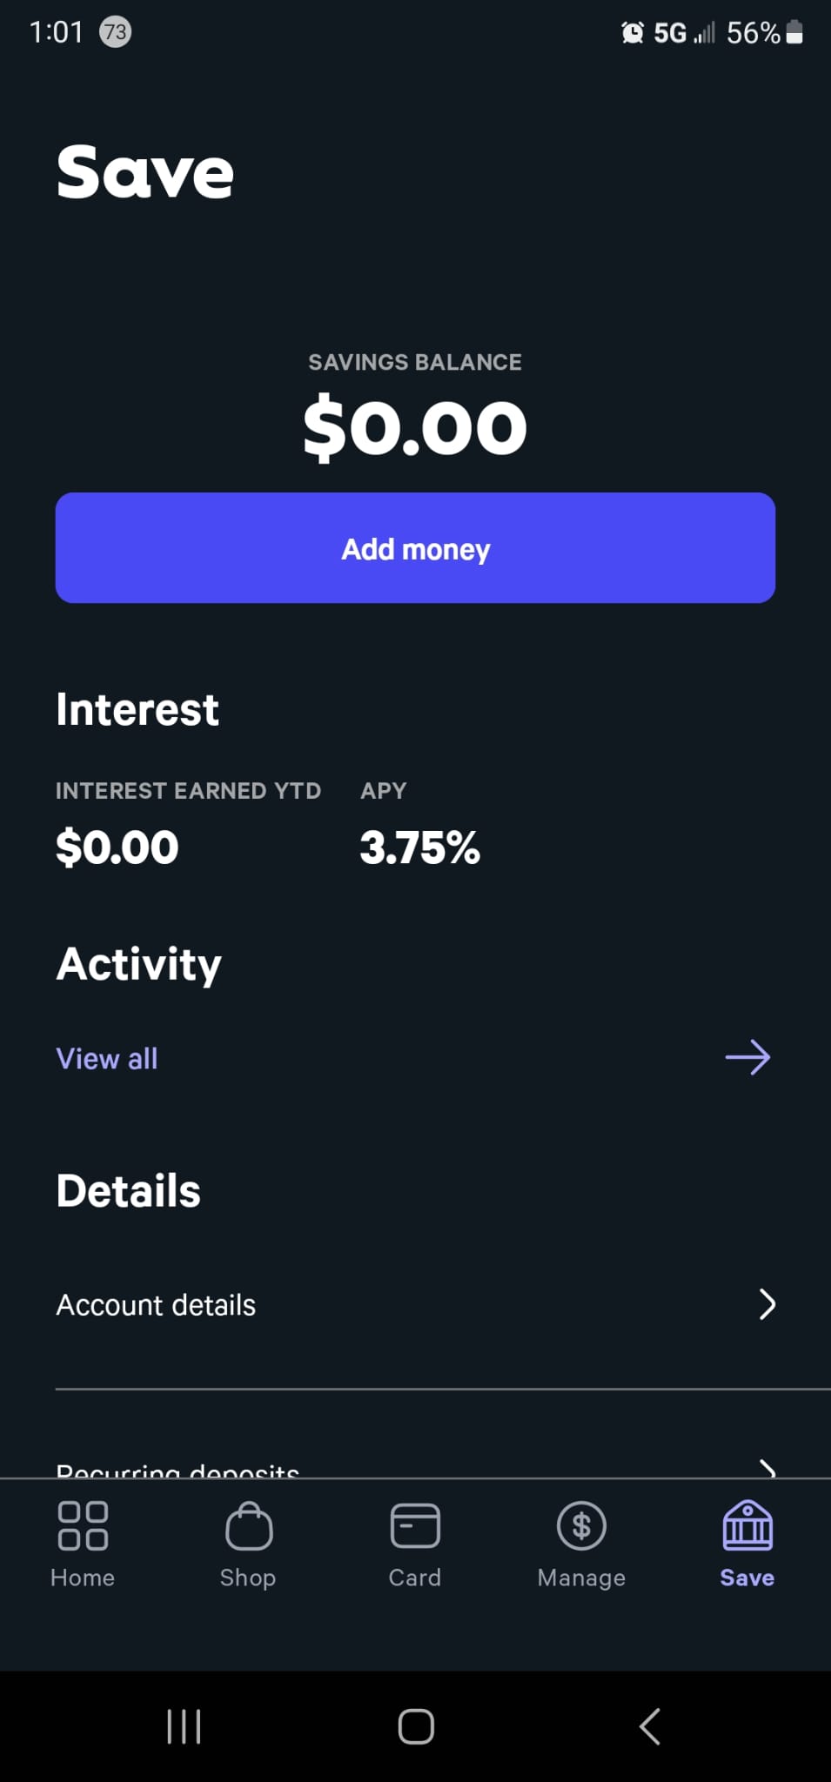Expand Recurring deposits chevron
Image resolution: width=831 pixels, height=1782 pixels.
coord(767,1470)
